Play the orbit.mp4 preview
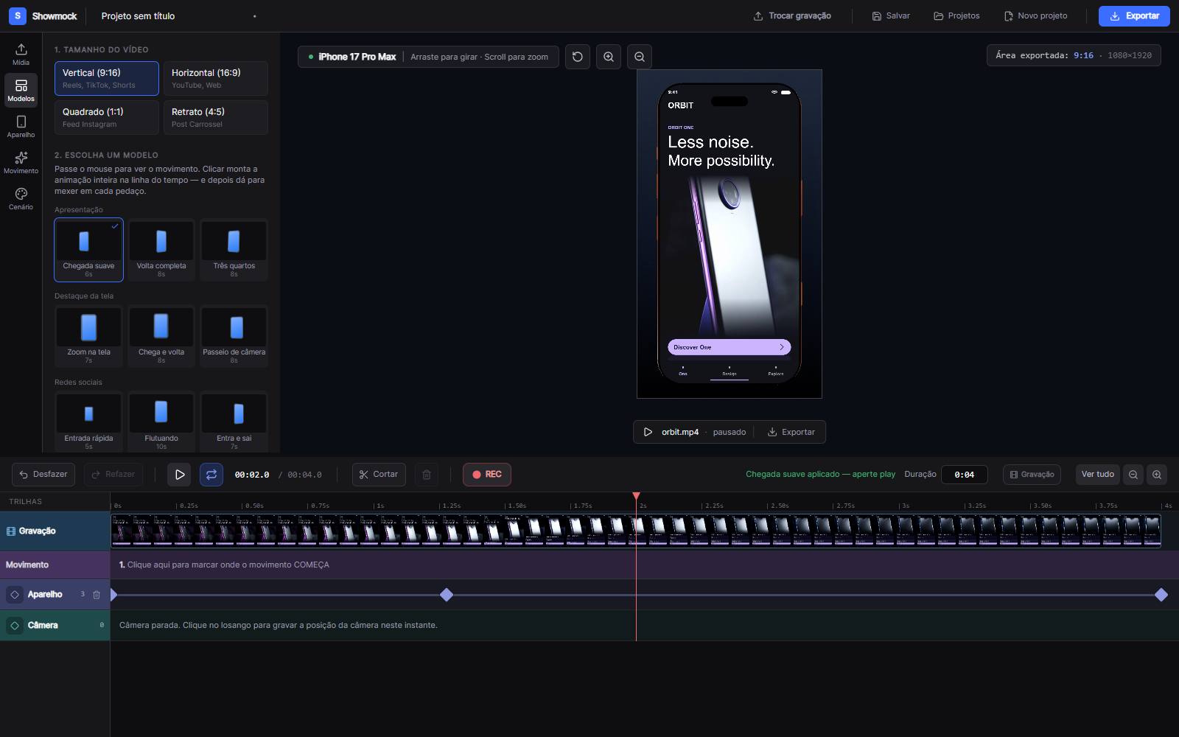Viewport: 1179px width, 737px height. click(648, 432)
